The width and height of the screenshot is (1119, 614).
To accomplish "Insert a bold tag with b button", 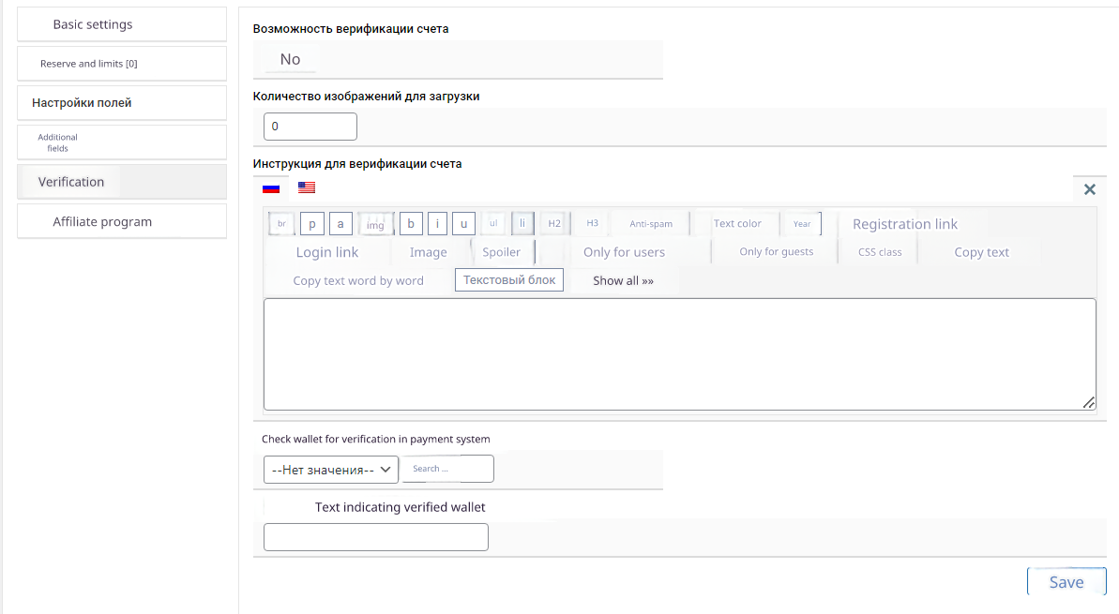I will tap(411, 224).
